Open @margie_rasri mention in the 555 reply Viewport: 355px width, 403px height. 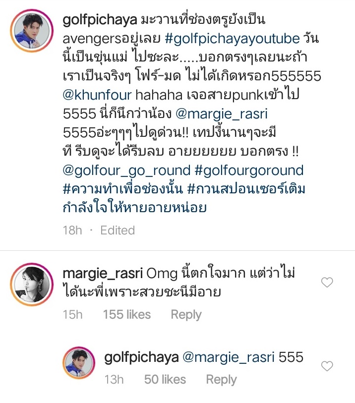pyautogui.click(x=229, y=357)
